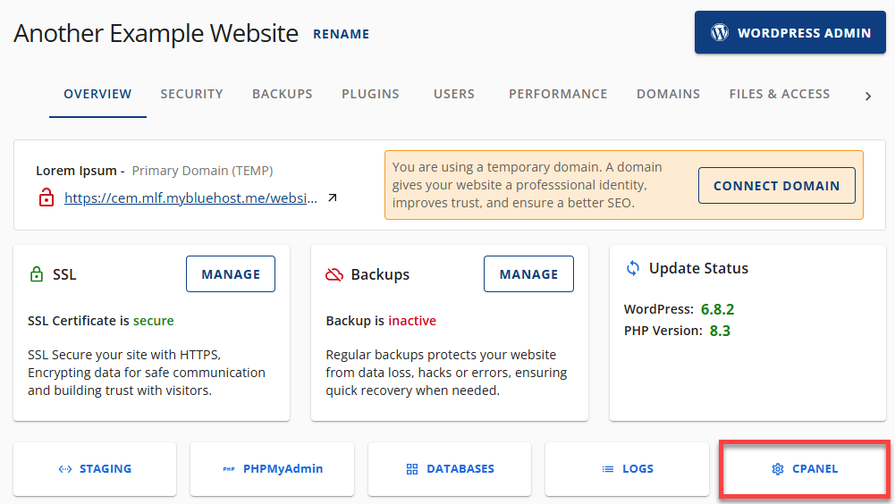The height and width of the screenshot is (504, 895).
Task: Open the cPanel shortcut
Action: point(805,469)
